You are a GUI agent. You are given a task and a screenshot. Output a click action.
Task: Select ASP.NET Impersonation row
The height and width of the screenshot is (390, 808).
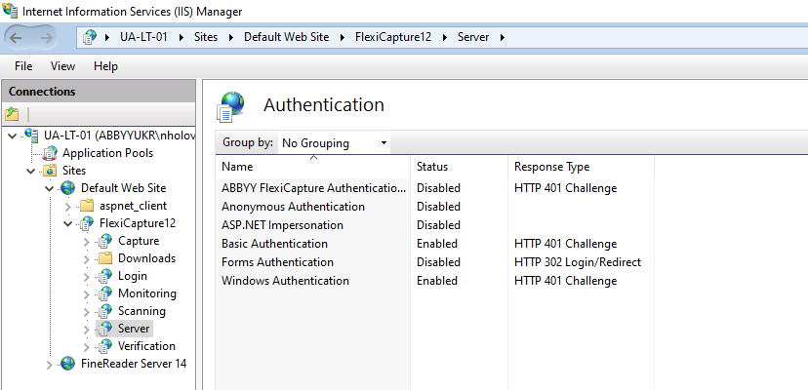tap(435, 225)
